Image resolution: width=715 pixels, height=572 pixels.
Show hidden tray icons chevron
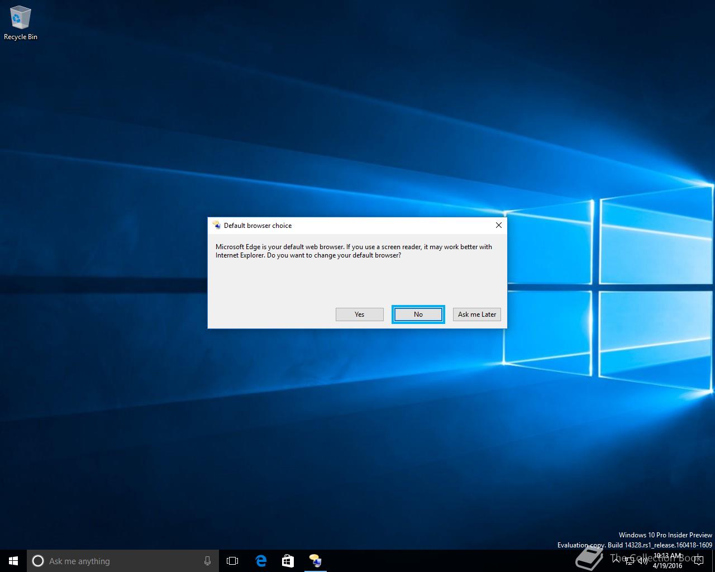(616, 561)
